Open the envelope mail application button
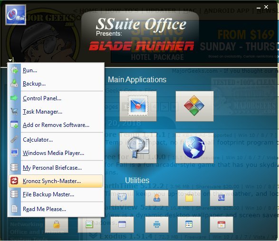The width and height of the screenshot is (279, 241). pos(138,106)
